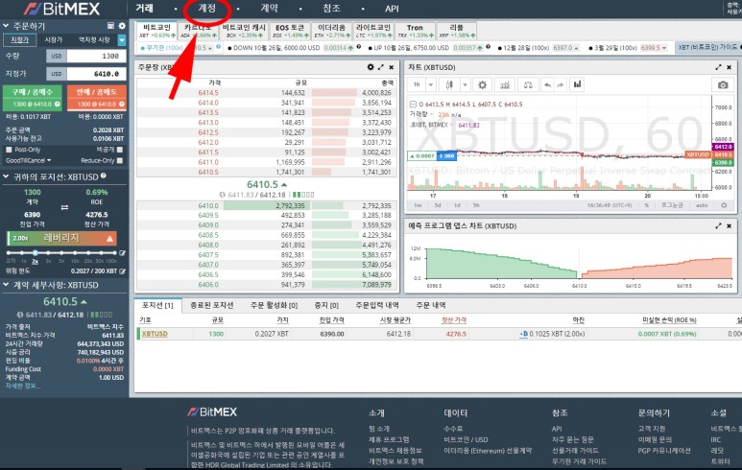Open more order types dropdown arrow
742x470 pixels.
[122, 40]
